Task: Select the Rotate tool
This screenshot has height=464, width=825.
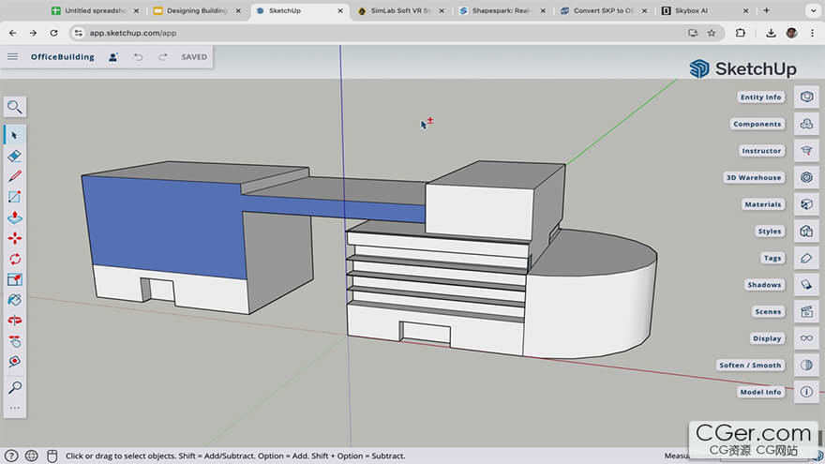Action: 14,259
